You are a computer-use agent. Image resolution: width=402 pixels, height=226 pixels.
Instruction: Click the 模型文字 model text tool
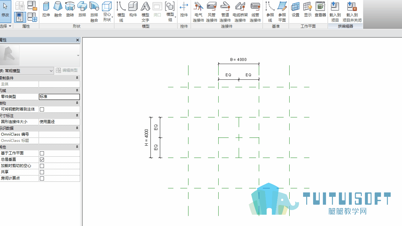[145, 12]
